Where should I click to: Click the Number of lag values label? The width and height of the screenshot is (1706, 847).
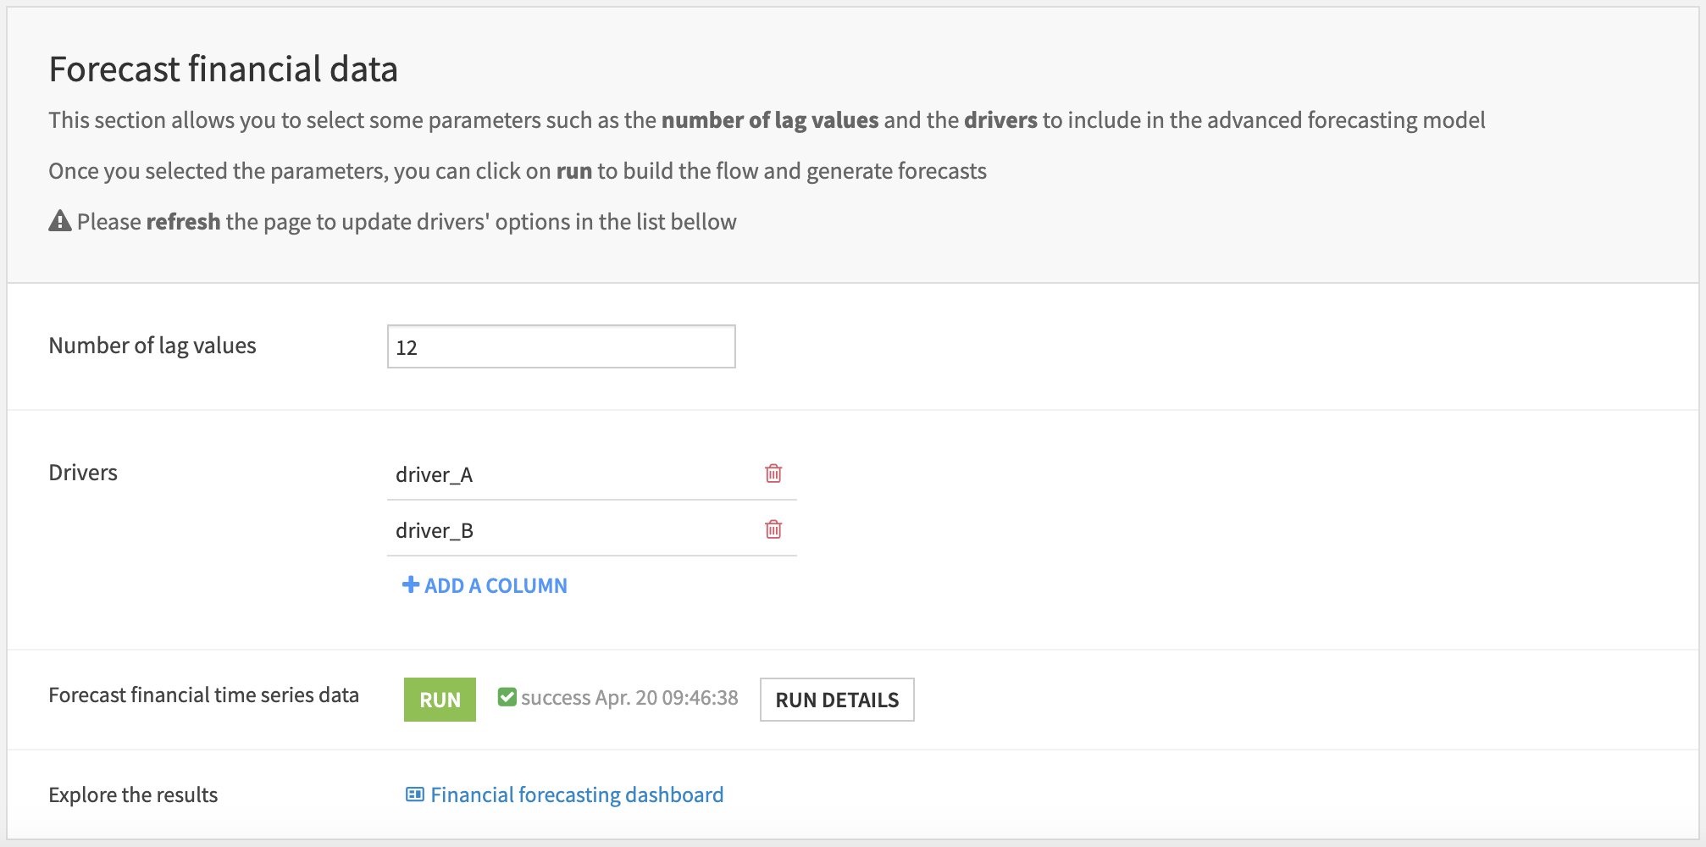pos(152,346)
